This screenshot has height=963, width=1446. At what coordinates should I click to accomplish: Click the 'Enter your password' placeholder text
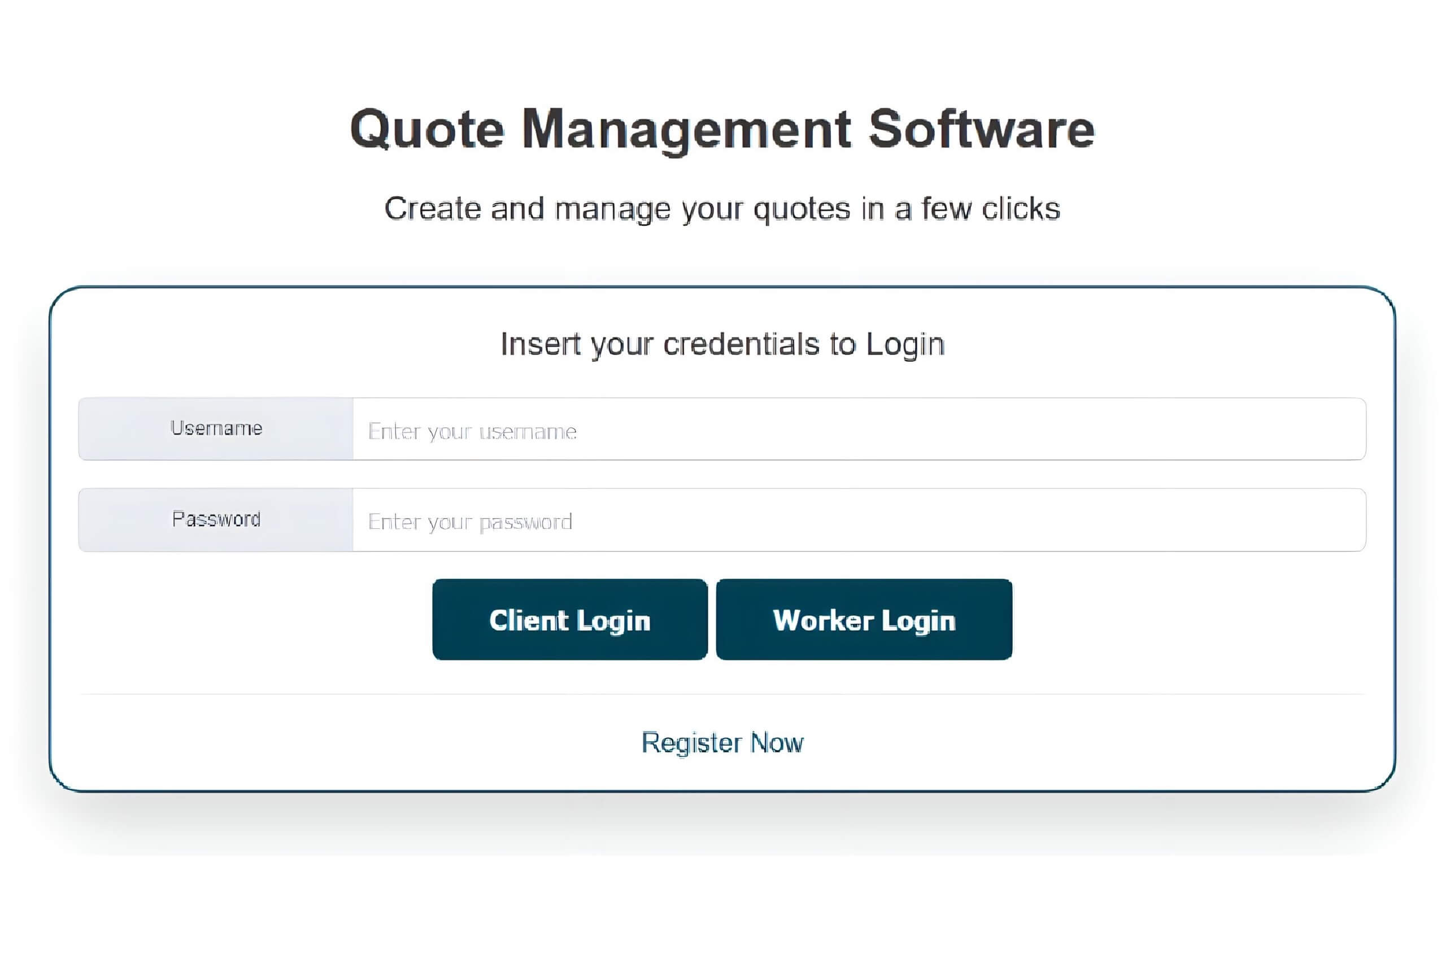click(x=470, y=522)
